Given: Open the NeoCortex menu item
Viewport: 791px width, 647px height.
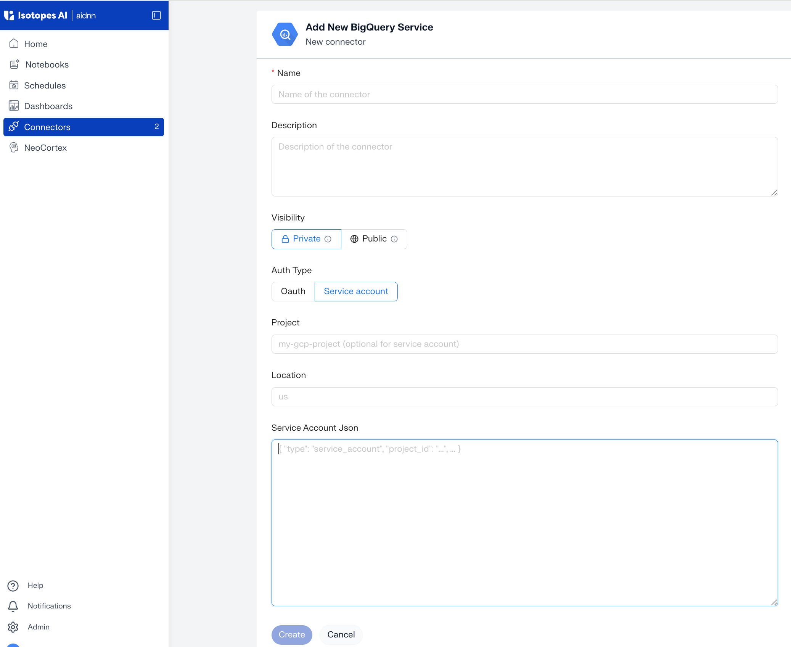Looking at the screenshot, I should [84, 148].
